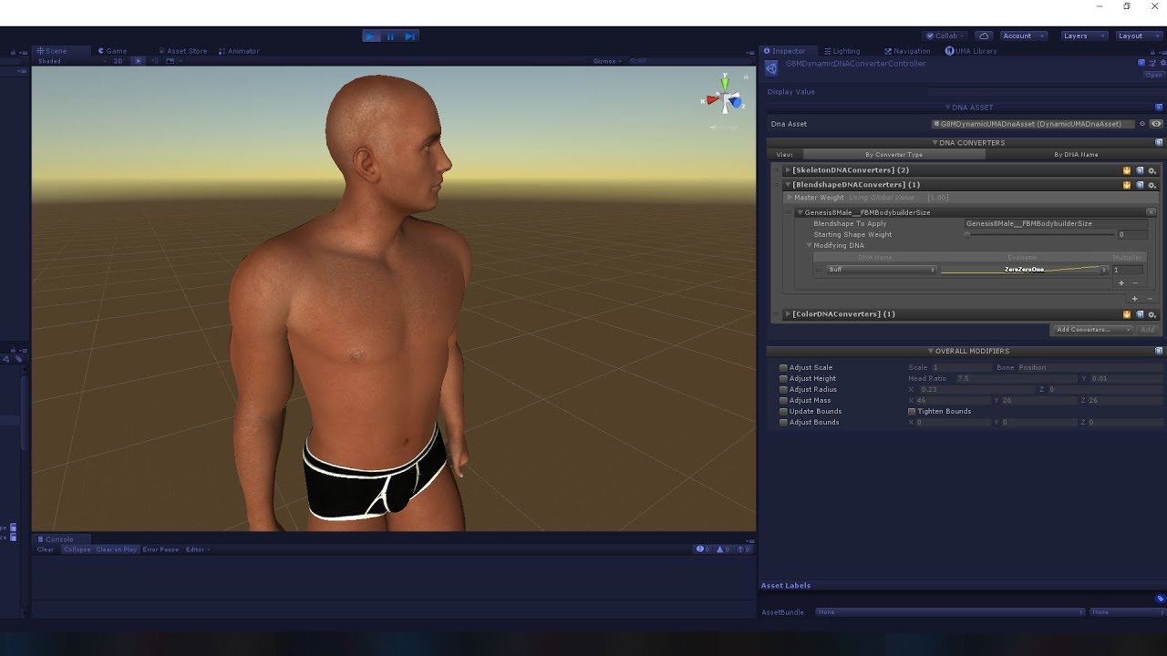Image resolution: width=1167 pixels, height=656 pixels.
Task: Click the scene orientation gizmo
Action: pyautogui.click(x=727, y=96)
